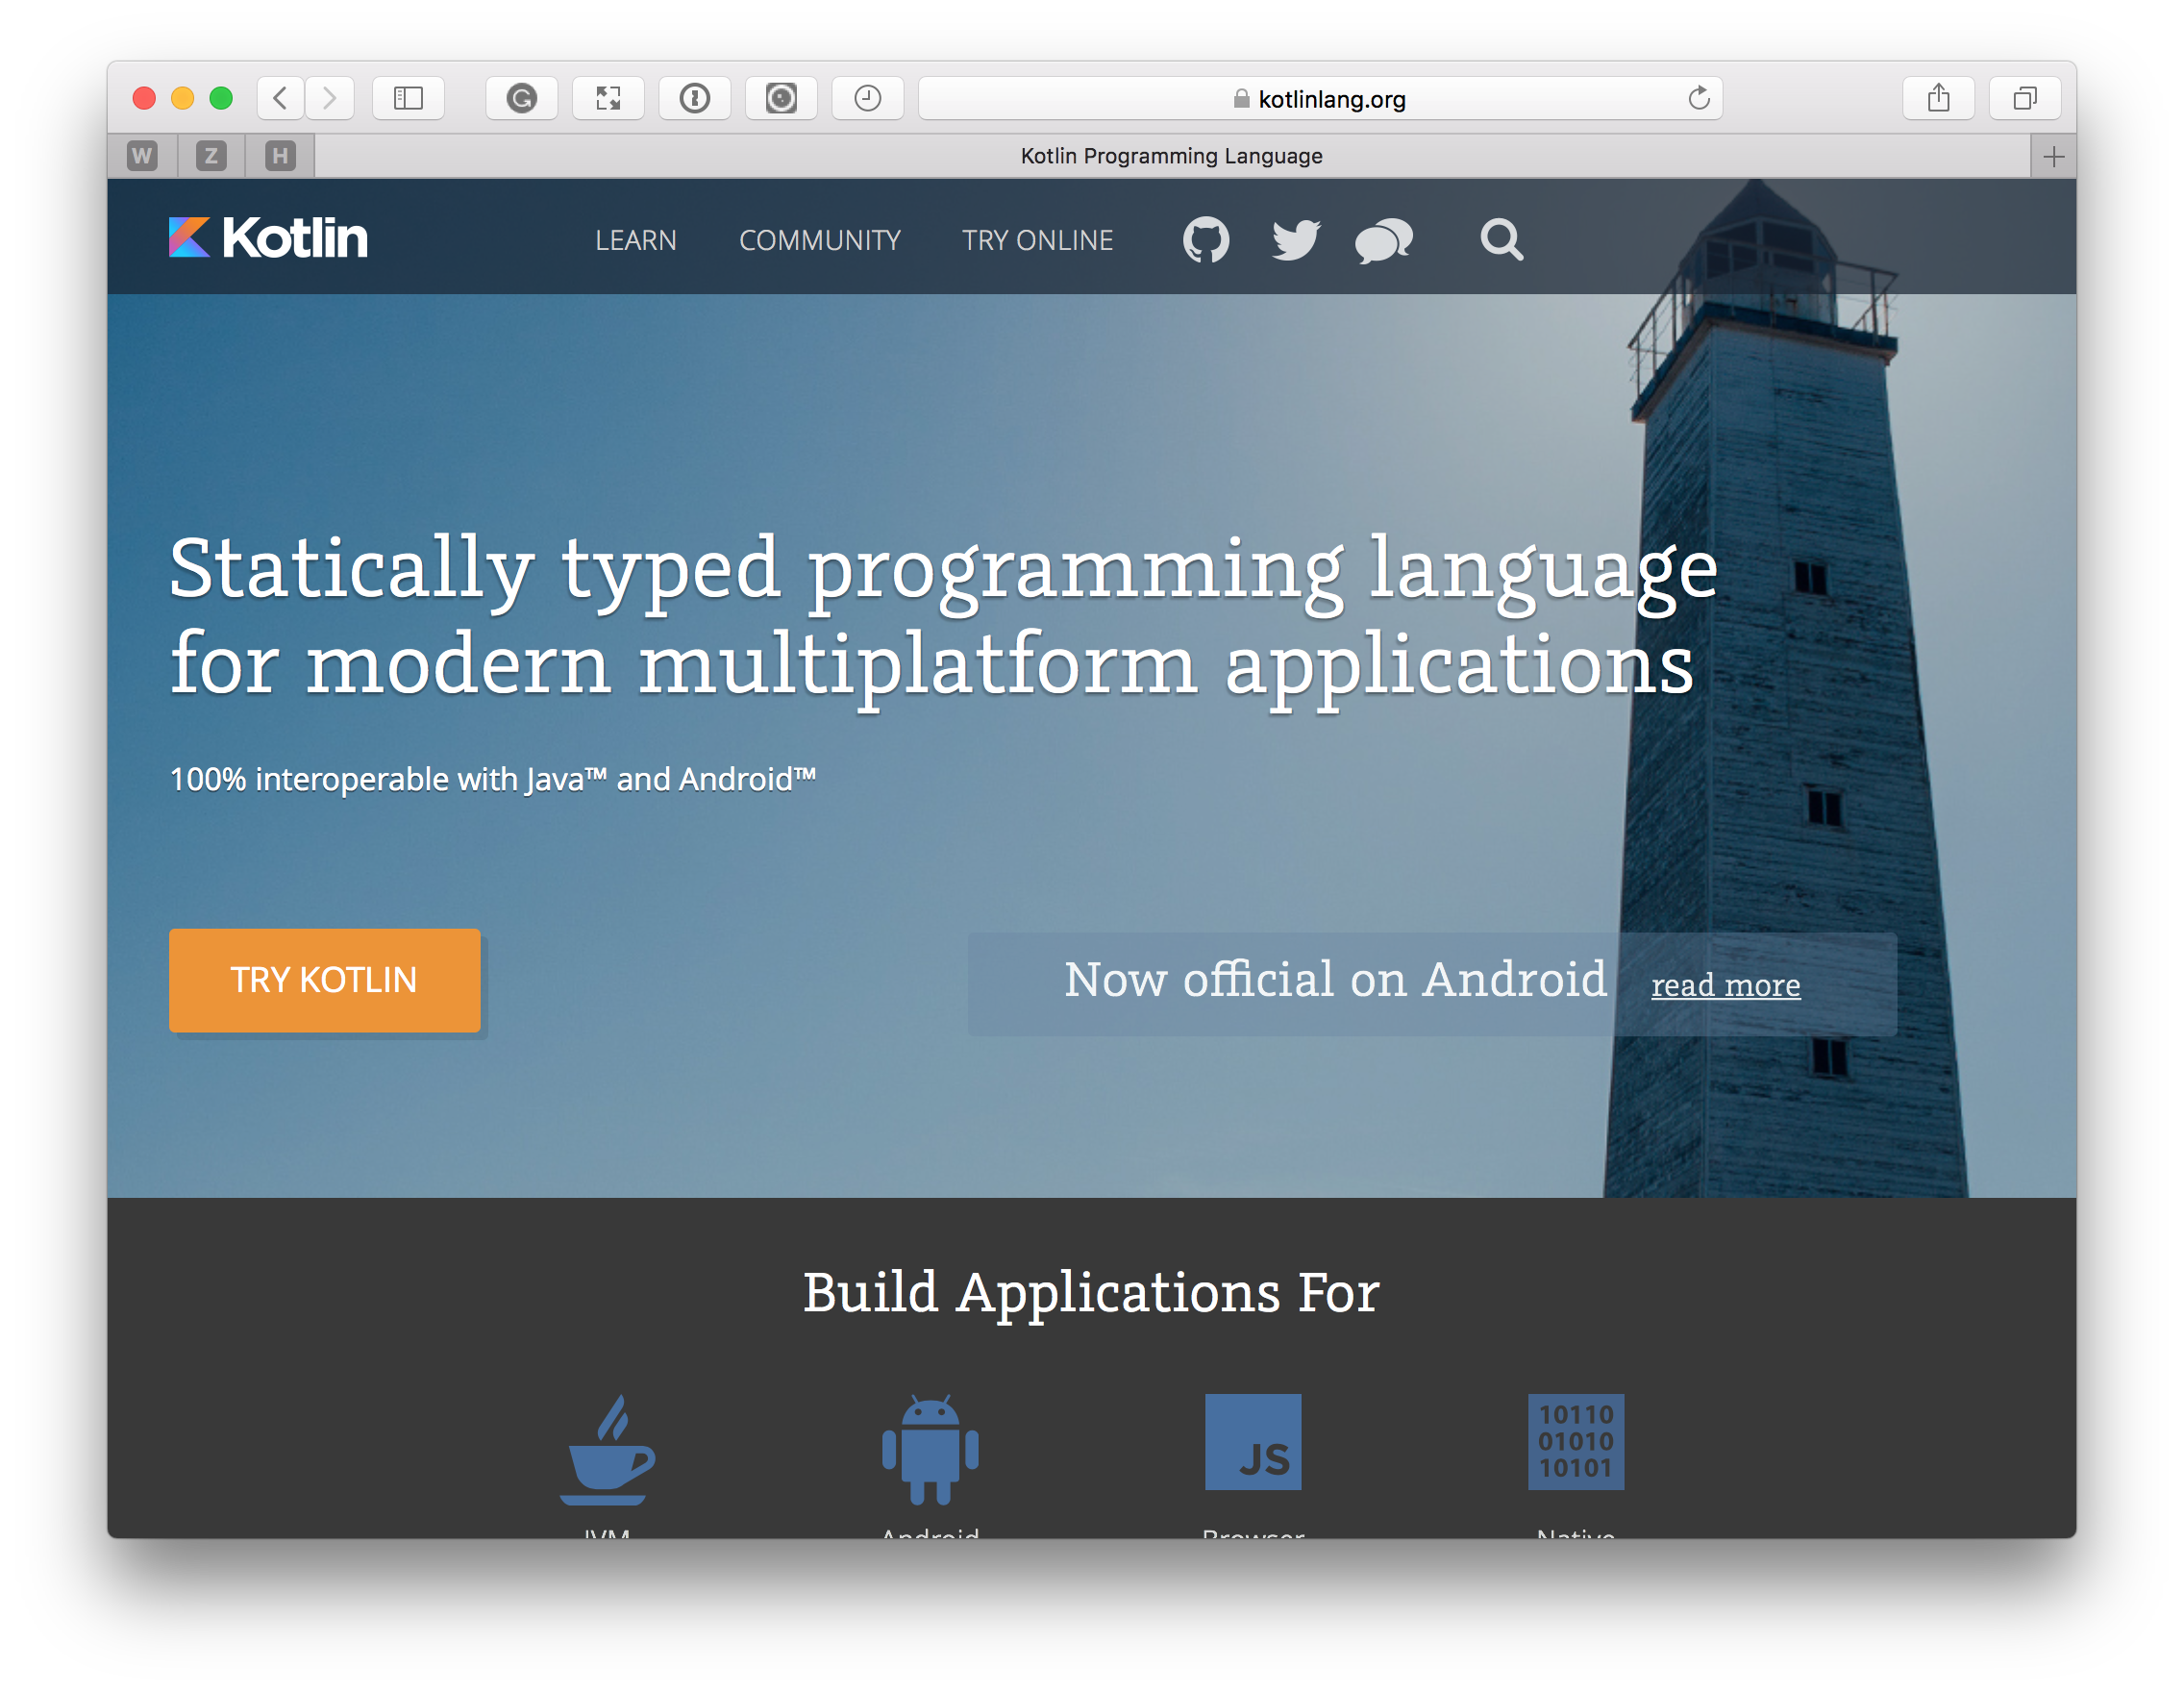The width and height of the screenshot is (2184, 1692).
Task: Click the Kotlin logo
Action: tap(268, 238)
